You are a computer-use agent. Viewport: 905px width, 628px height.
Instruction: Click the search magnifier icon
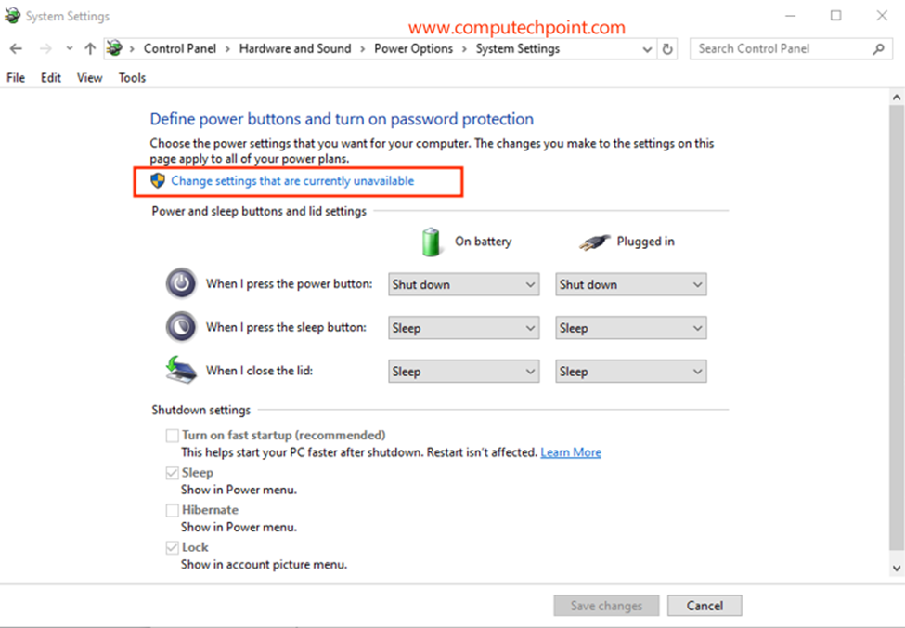coord(878,49)
